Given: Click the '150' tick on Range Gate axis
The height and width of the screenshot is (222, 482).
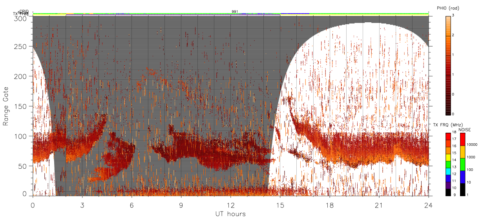Looking at the screenshot, I should 21,106.
